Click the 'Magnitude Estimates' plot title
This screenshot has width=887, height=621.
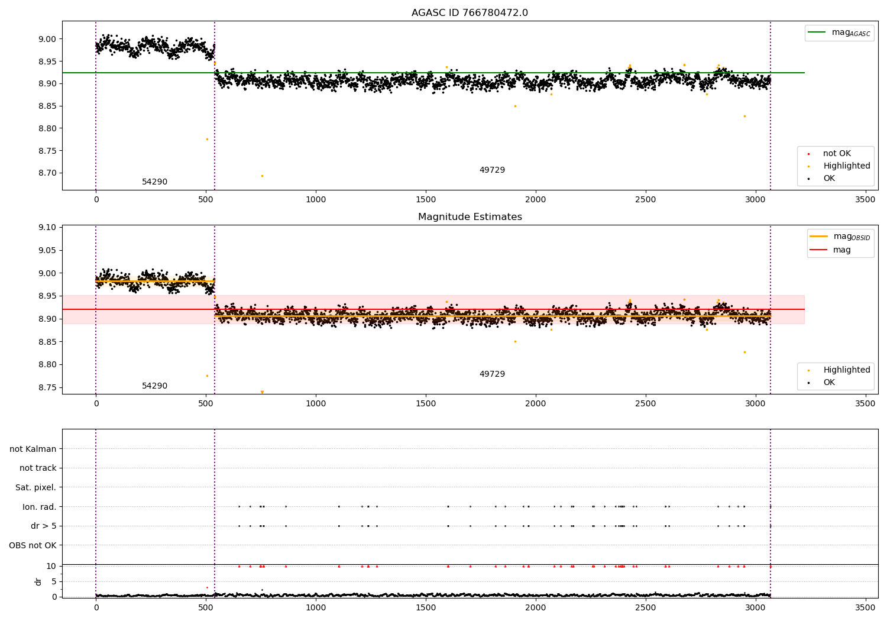click(x=470, y=217)
